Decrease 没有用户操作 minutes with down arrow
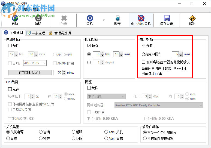 pos(181,55)
